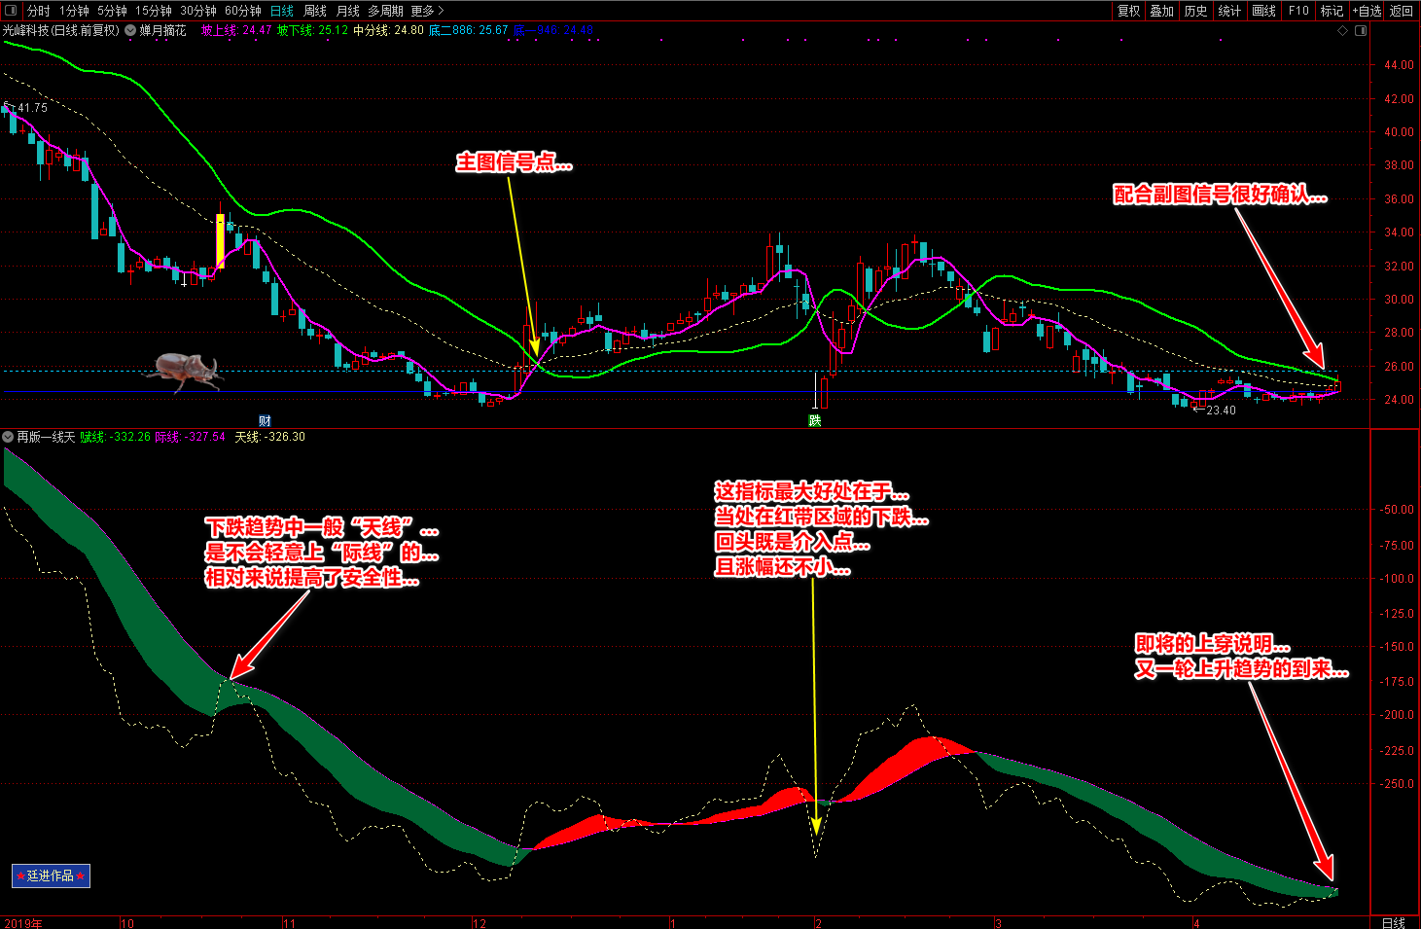The width and height of the screenshot is (1421, 929).
Task: Click the 际线: -327.54 value label
Action: (x=190, y=437)
